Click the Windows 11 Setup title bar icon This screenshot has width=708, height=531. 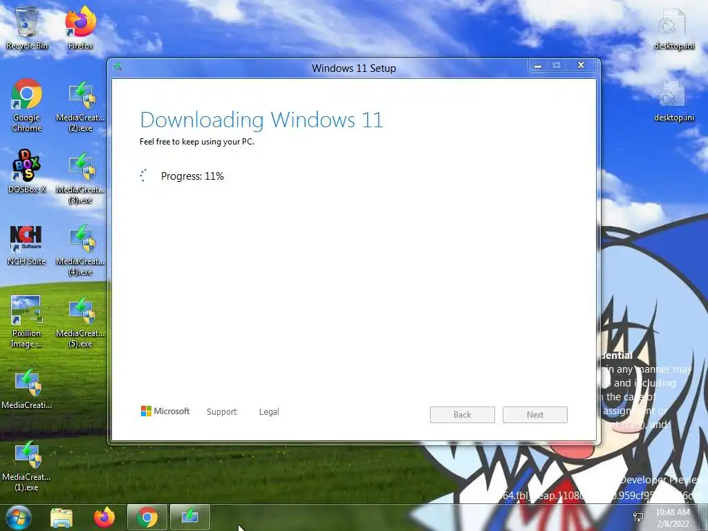118,67
